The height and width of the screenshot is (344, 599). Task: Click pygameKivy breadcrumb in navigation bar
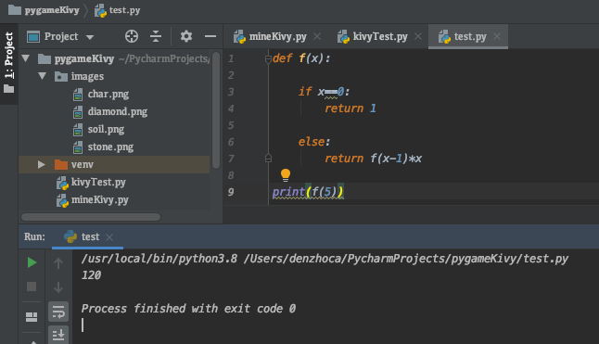coord(44,10)
